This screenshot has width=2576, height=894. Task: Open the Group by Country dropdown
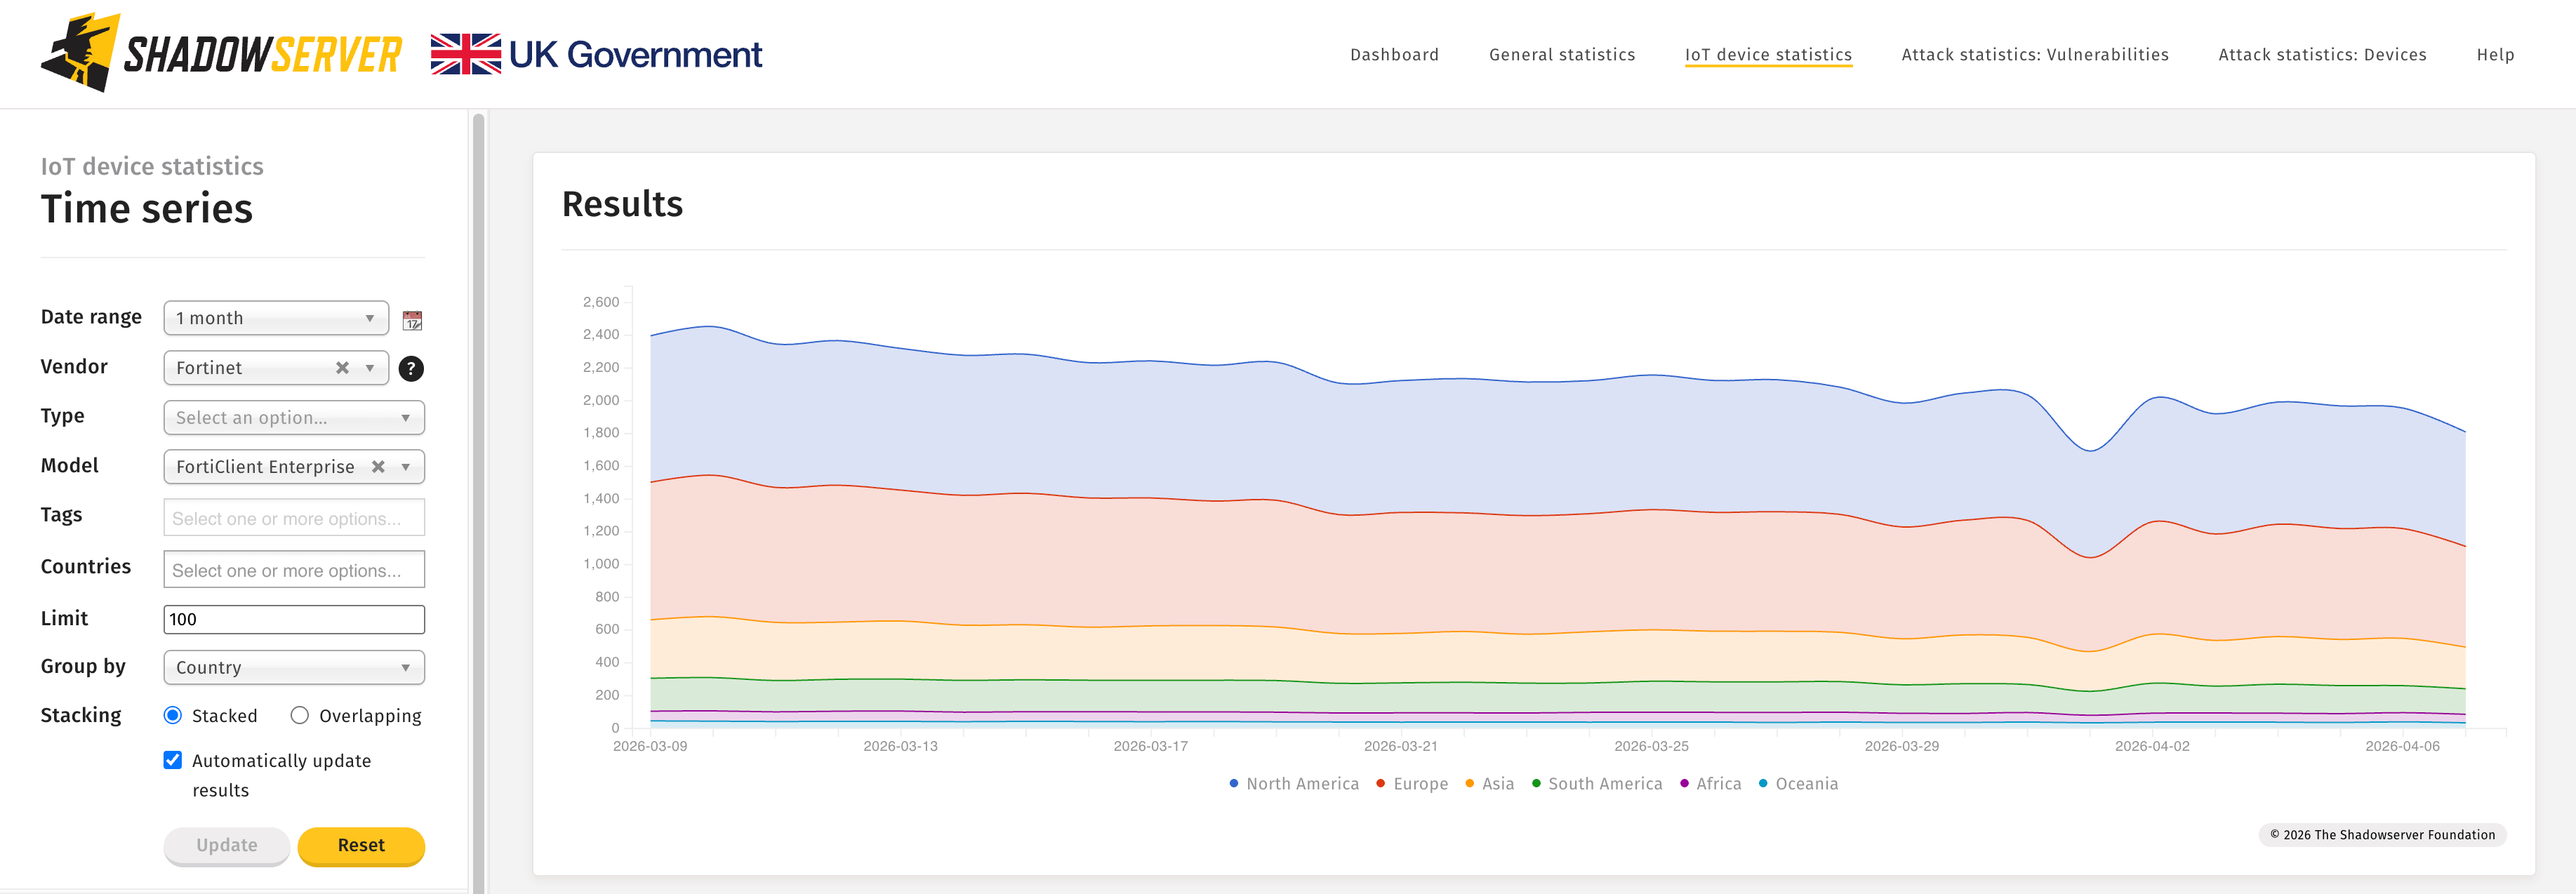pos(294,667)
